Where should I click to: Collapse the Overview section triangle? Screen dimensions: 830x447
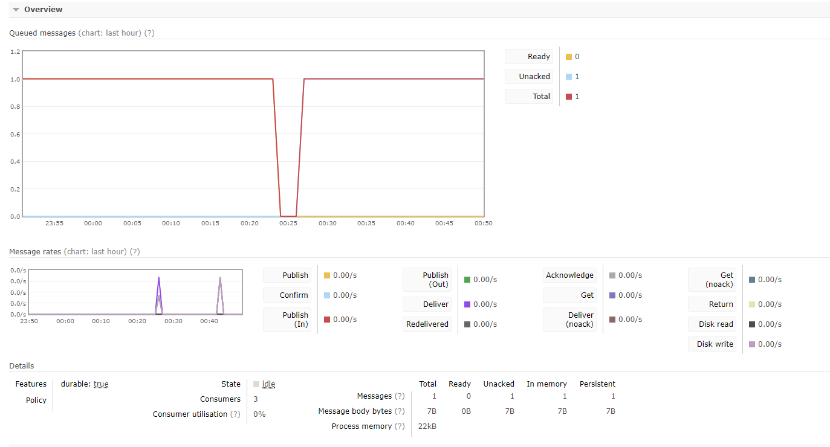(x=16, y=10)
